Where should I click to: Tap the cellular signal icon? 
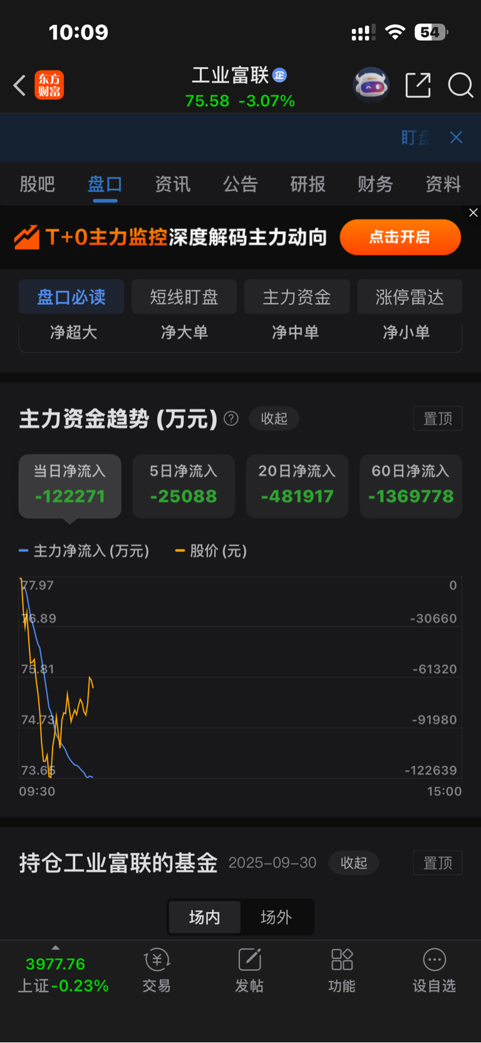[363, 33]
